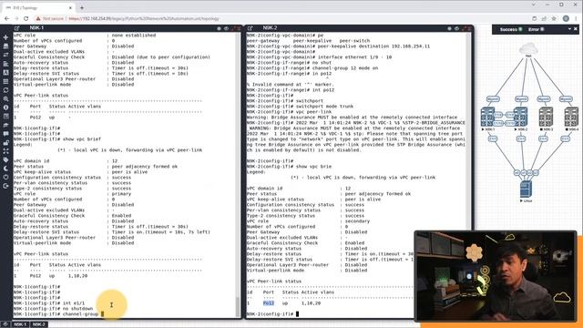The height and width of the screenshot is (328, 583).
Task: Click the Lock lab padlock icon
Action: tap(5, 142)
